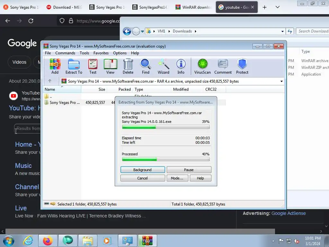Open File Explorer taskbar icon

(87, 241)
